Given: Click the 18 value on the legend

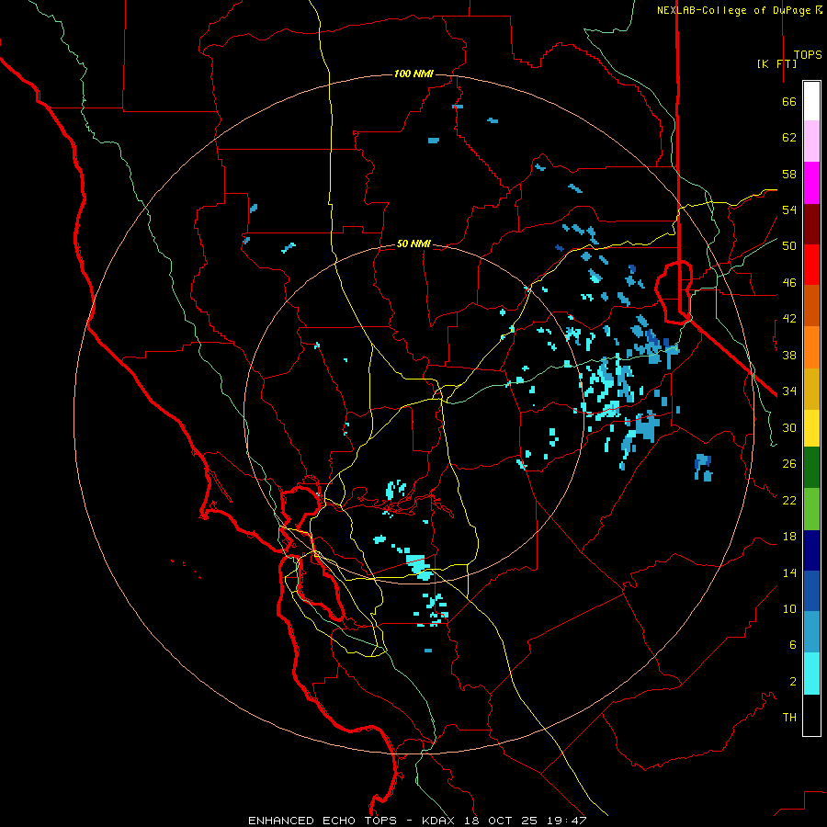Looking at the screenshot, I should [x=789, y=537].
